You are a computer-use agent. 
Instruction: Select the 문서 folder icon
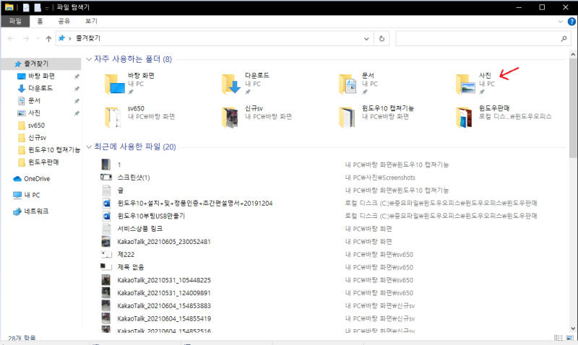click(x=348, y=84)
